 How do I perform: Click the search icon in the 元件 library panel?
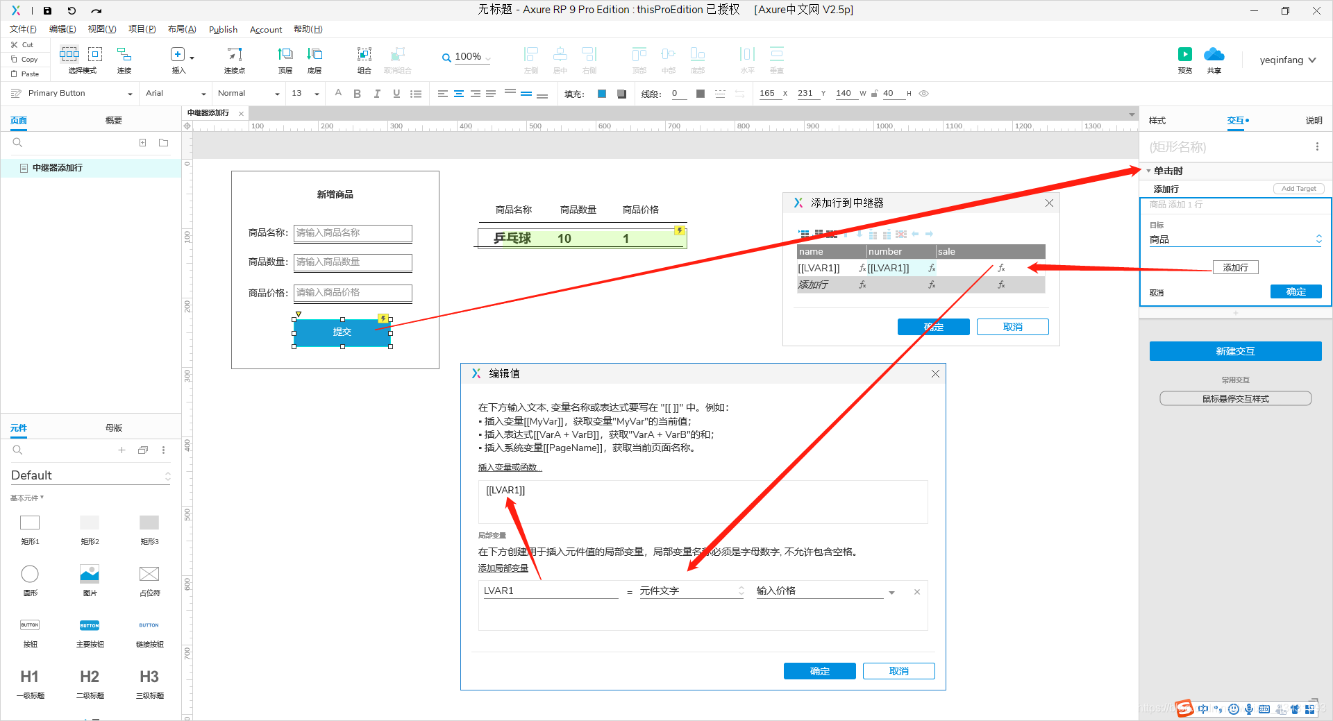point(17,450)
